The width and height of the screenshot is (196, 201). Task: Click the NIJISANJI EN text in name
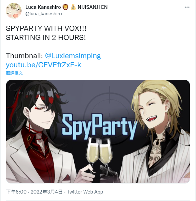[x=92, y=7]
